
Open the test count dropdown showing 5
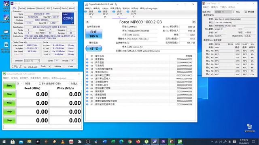19,83
